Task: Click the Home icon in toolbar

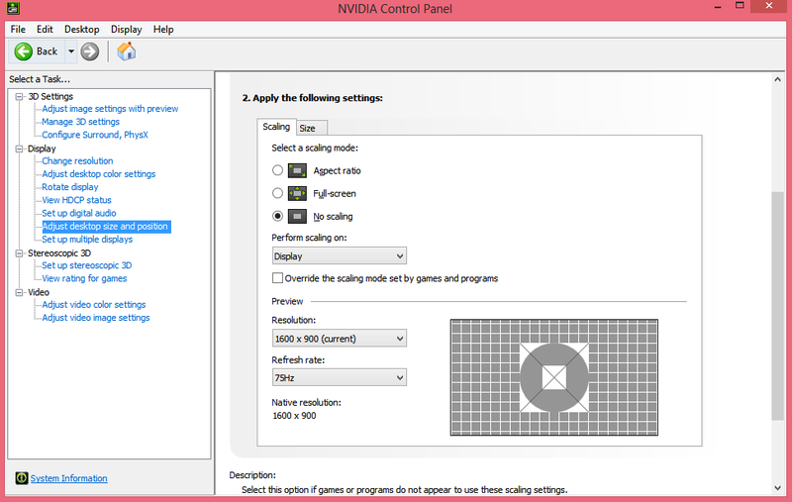Action: coord(127,51)
